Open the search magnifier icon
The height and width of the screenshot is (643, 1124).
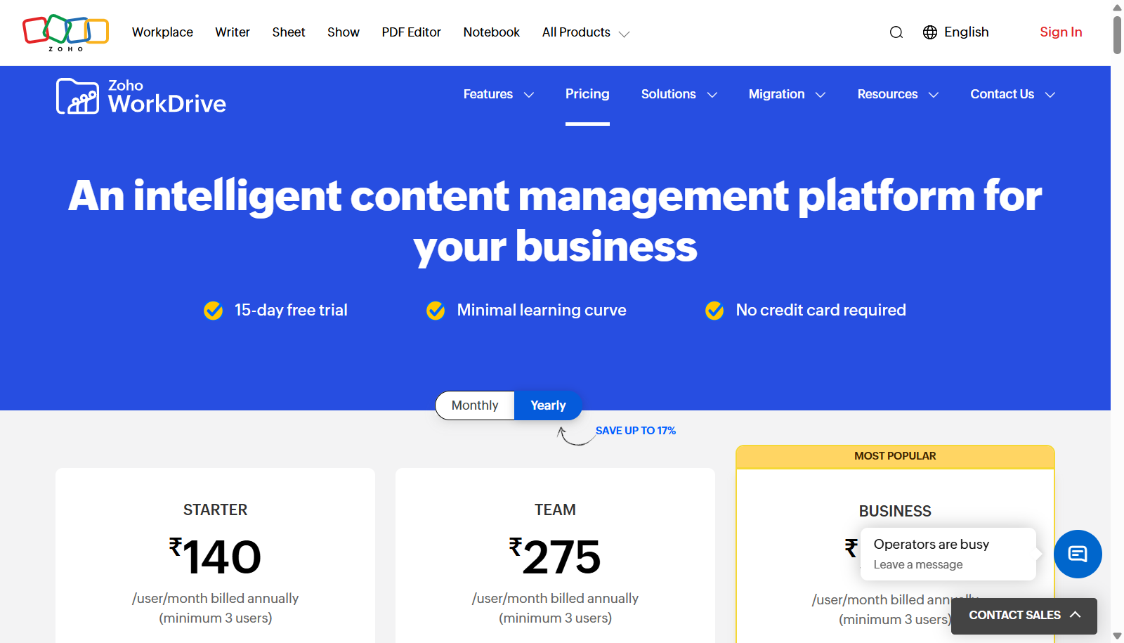click(x=896, y=32)
